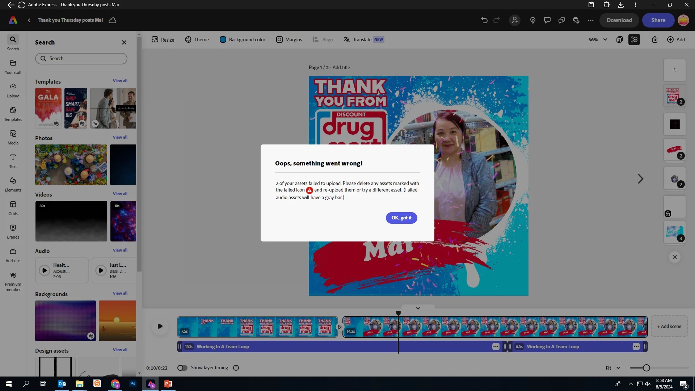
Task: Click the undo arrow icon
Action: pyautogui.click(x=484, y=20)
